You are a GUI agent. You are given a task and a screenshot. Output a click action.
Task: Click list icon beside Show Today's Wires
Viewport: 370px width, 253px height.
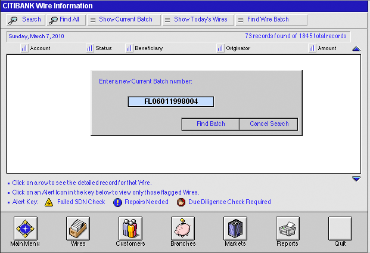(x=167, y=20)
